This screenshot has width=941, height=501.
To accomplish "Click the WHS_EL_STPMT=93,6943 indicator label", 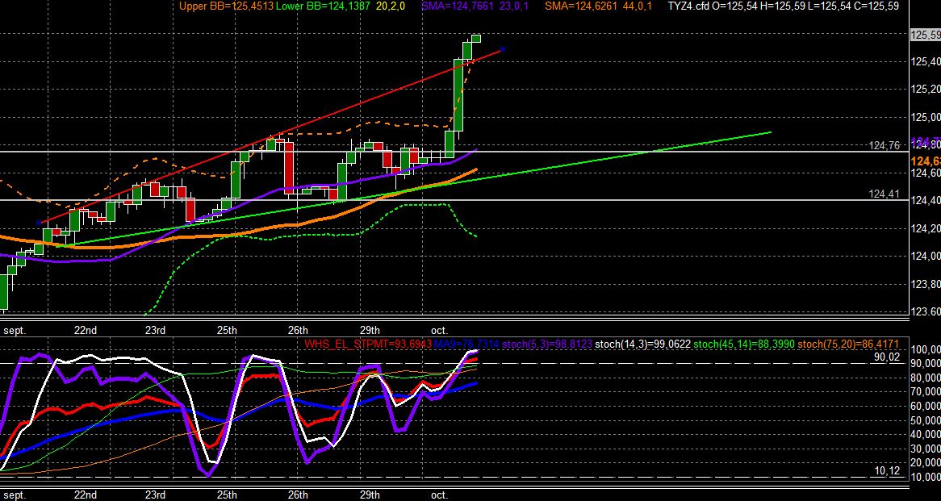I will 368,344.
